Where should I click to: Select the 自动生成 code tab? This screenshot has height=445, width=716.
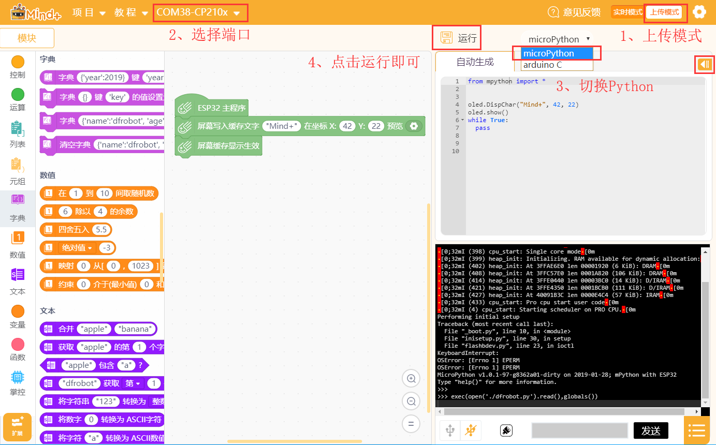(475, 62)
